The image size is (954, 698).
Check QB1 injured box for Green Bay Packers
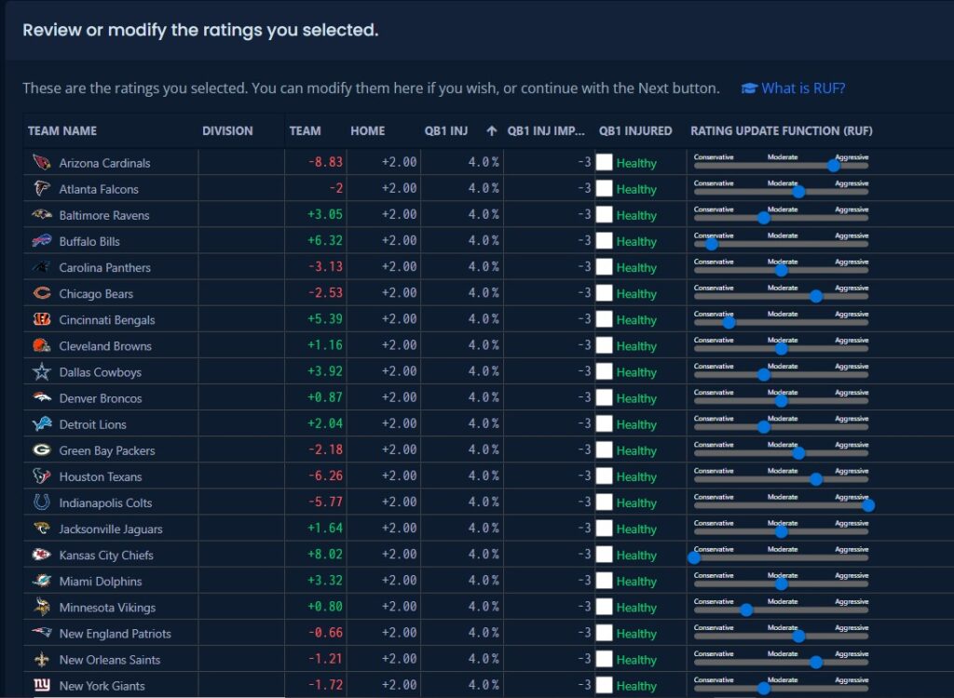(604, 450)
